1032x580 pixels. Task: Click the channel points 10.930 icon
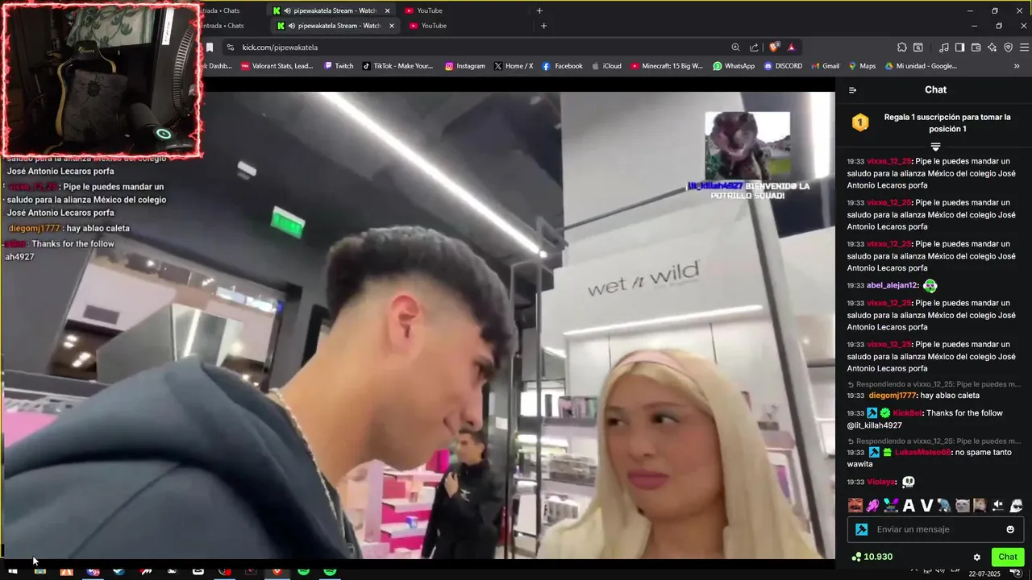(x=856, y=557)
